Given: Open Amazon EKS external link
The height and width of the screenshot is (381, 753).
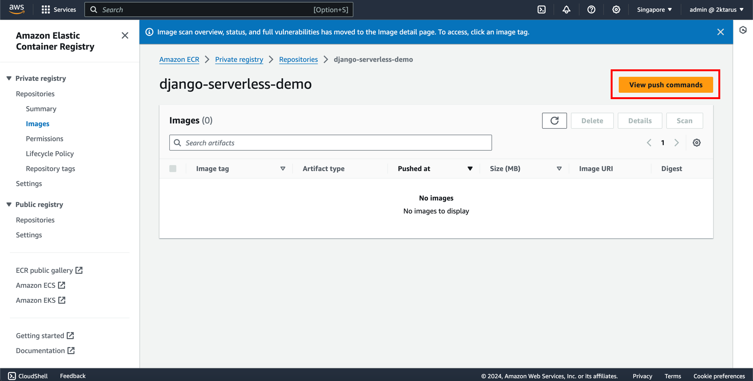Looking at the screenshot, I should (41, 300).
